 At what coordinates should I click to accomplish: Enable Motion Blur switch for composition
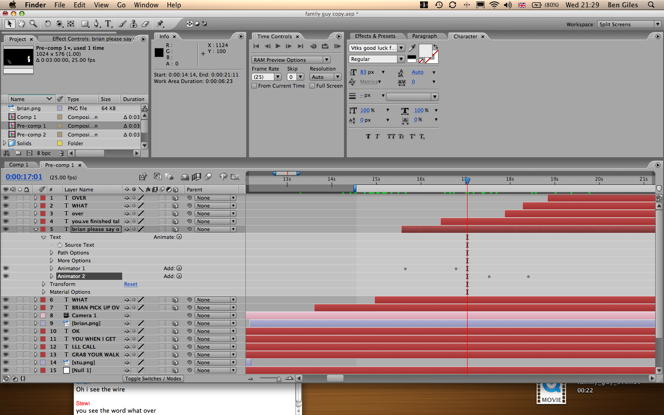pos(208,177)
